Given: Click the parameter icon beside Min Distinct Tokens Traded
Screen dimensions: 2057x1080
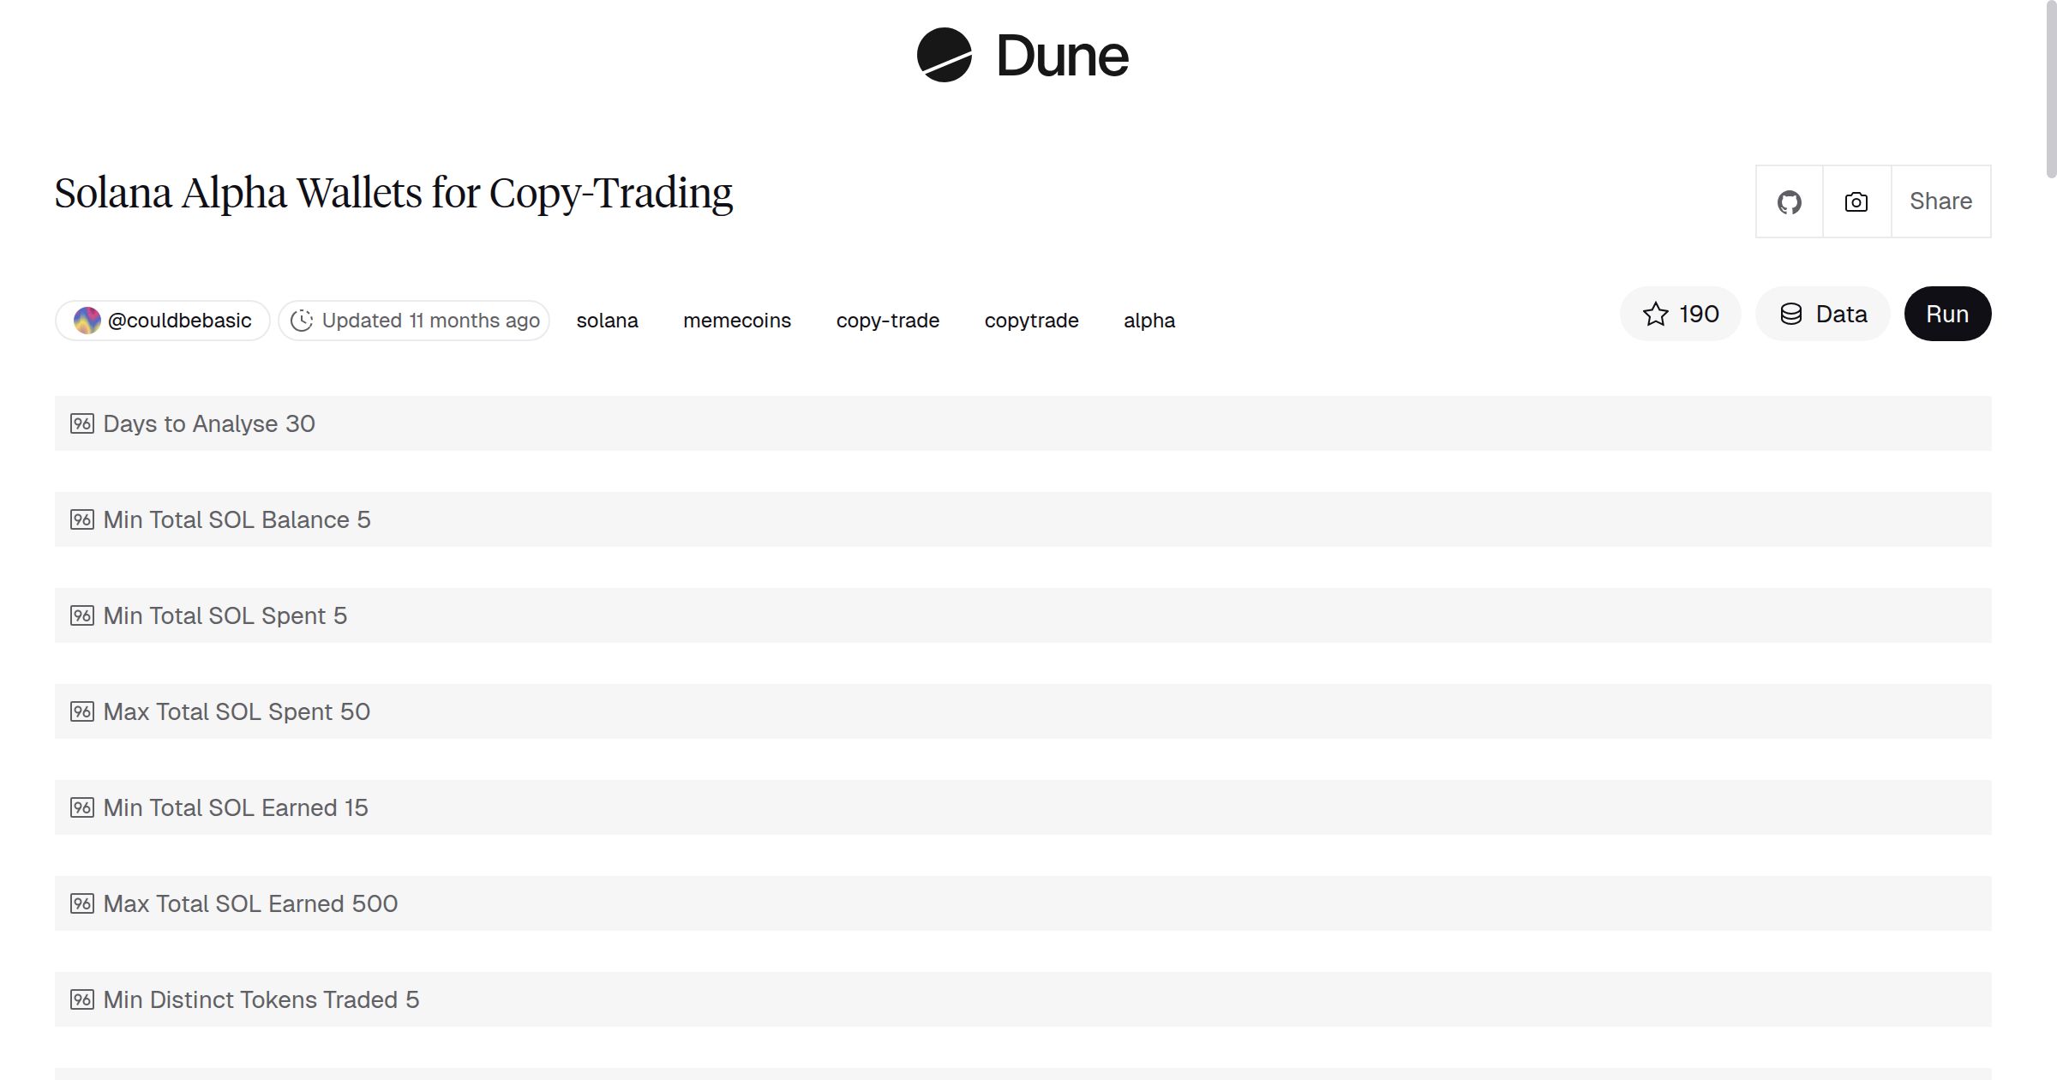Looking at the screenshot, I should coord(83,999).
